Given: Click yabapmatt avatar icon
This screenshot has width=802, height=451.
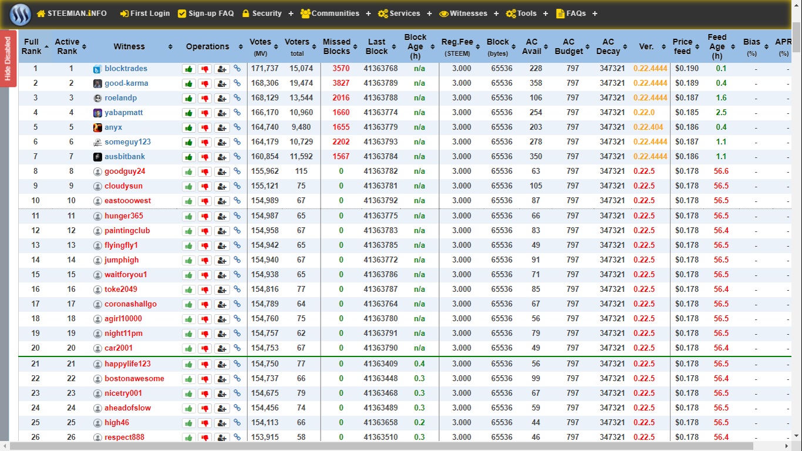Looking at the screenshot, I should pyautogui.click(x=97, y=113).
